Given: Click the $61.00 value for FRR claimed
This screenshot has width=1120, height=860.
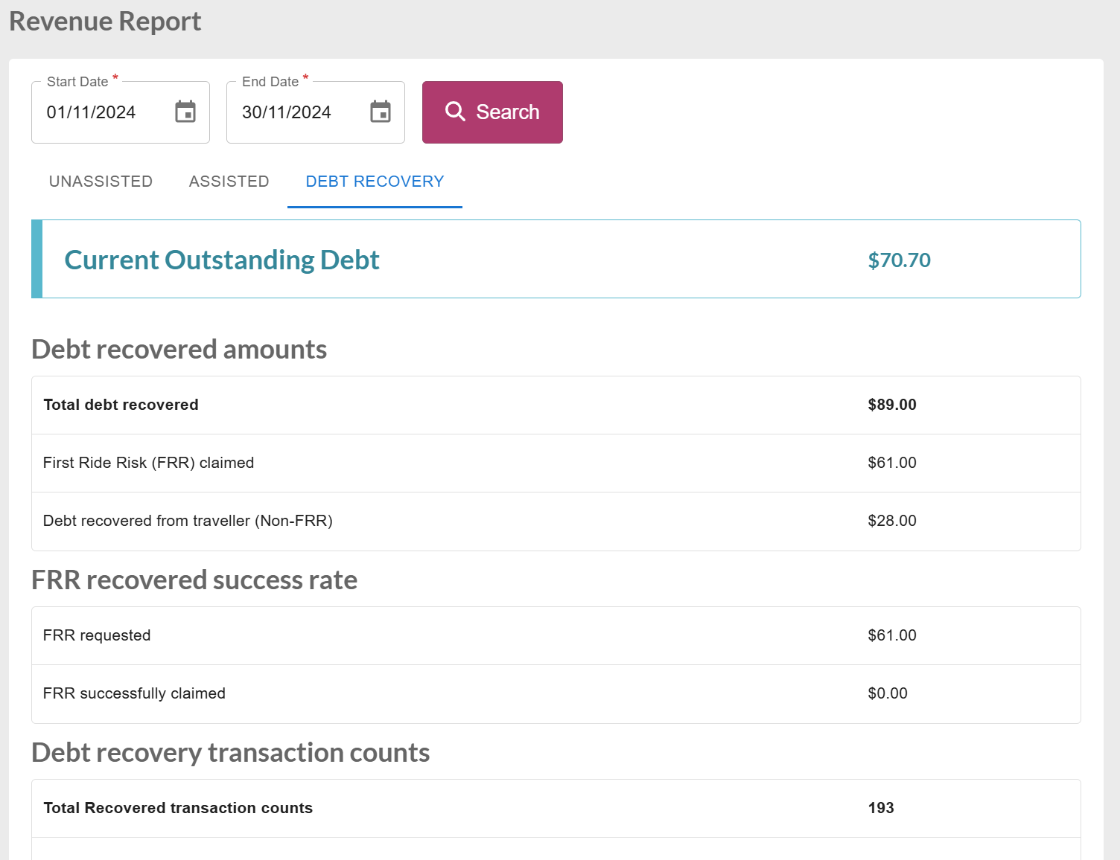Looking at the screenshot, I should tap(892, 463).
